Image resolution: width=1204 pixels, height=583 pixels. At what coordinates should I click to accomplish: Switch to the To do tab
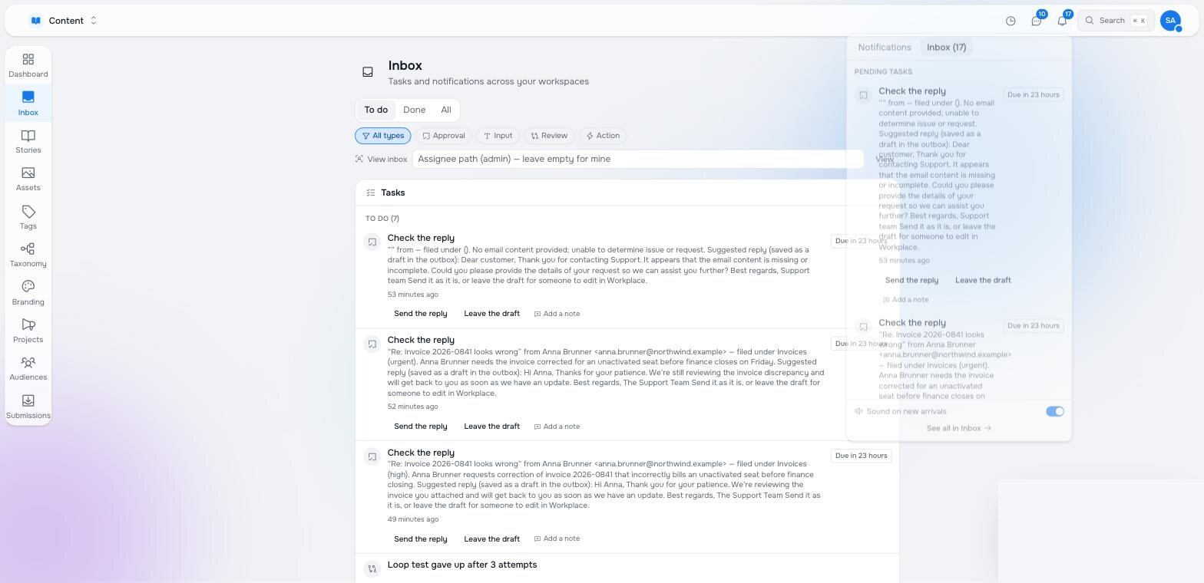376,110
